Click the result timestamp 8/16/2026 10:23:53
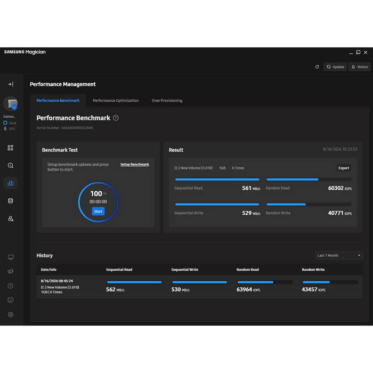 [340, 149]
